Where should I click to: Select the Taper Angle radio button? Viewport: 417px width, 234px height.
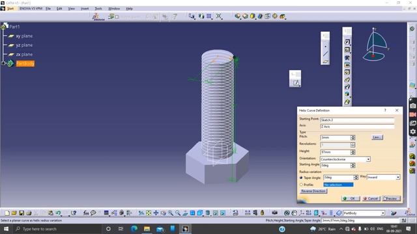click(301, 177)
